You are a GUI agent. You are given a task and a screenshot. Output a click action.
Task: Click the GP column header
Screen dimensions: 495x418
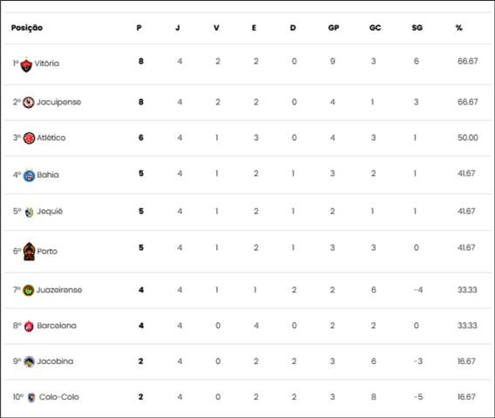click(x=334, y=28)
